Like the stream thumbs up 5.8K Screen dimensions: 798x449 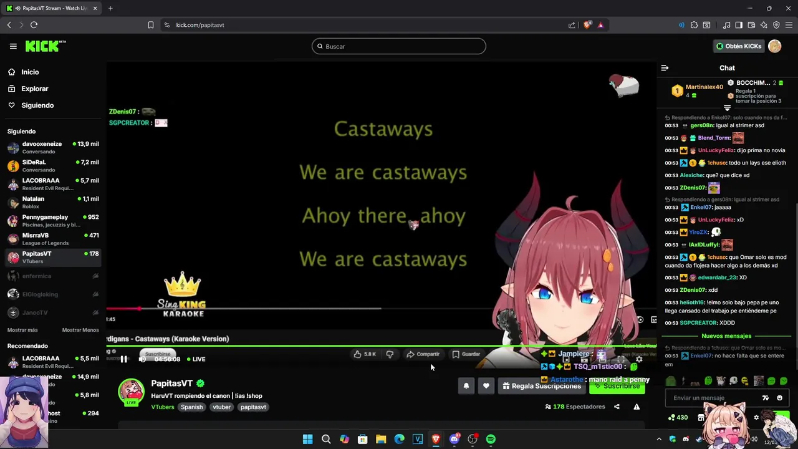(365, 354)
